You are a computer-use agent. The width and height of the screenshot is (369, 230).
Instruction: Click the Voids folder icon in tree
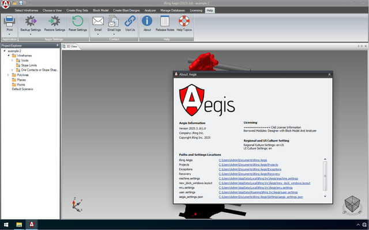pyautogui.click(x=18, y=60)
